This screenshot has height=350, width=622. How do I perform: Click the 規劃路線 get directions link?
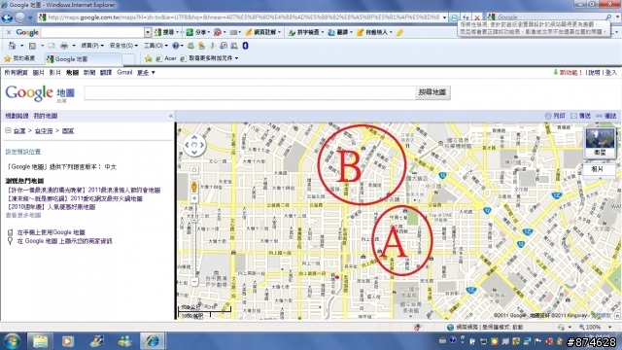[x=17, y=116]
